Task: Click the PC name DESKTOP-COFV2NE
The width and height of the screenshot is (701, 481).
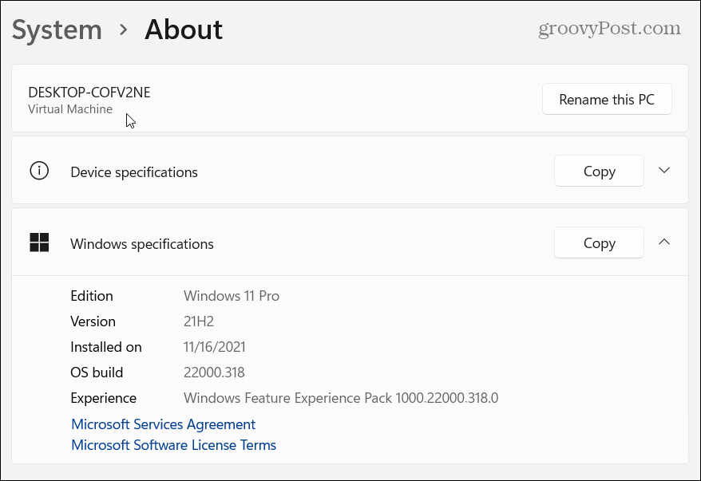Action: 89,92
